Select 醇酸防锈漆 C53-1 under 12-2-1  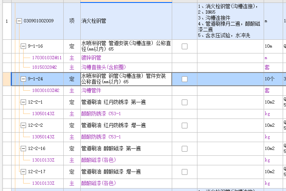coord(126,114)
